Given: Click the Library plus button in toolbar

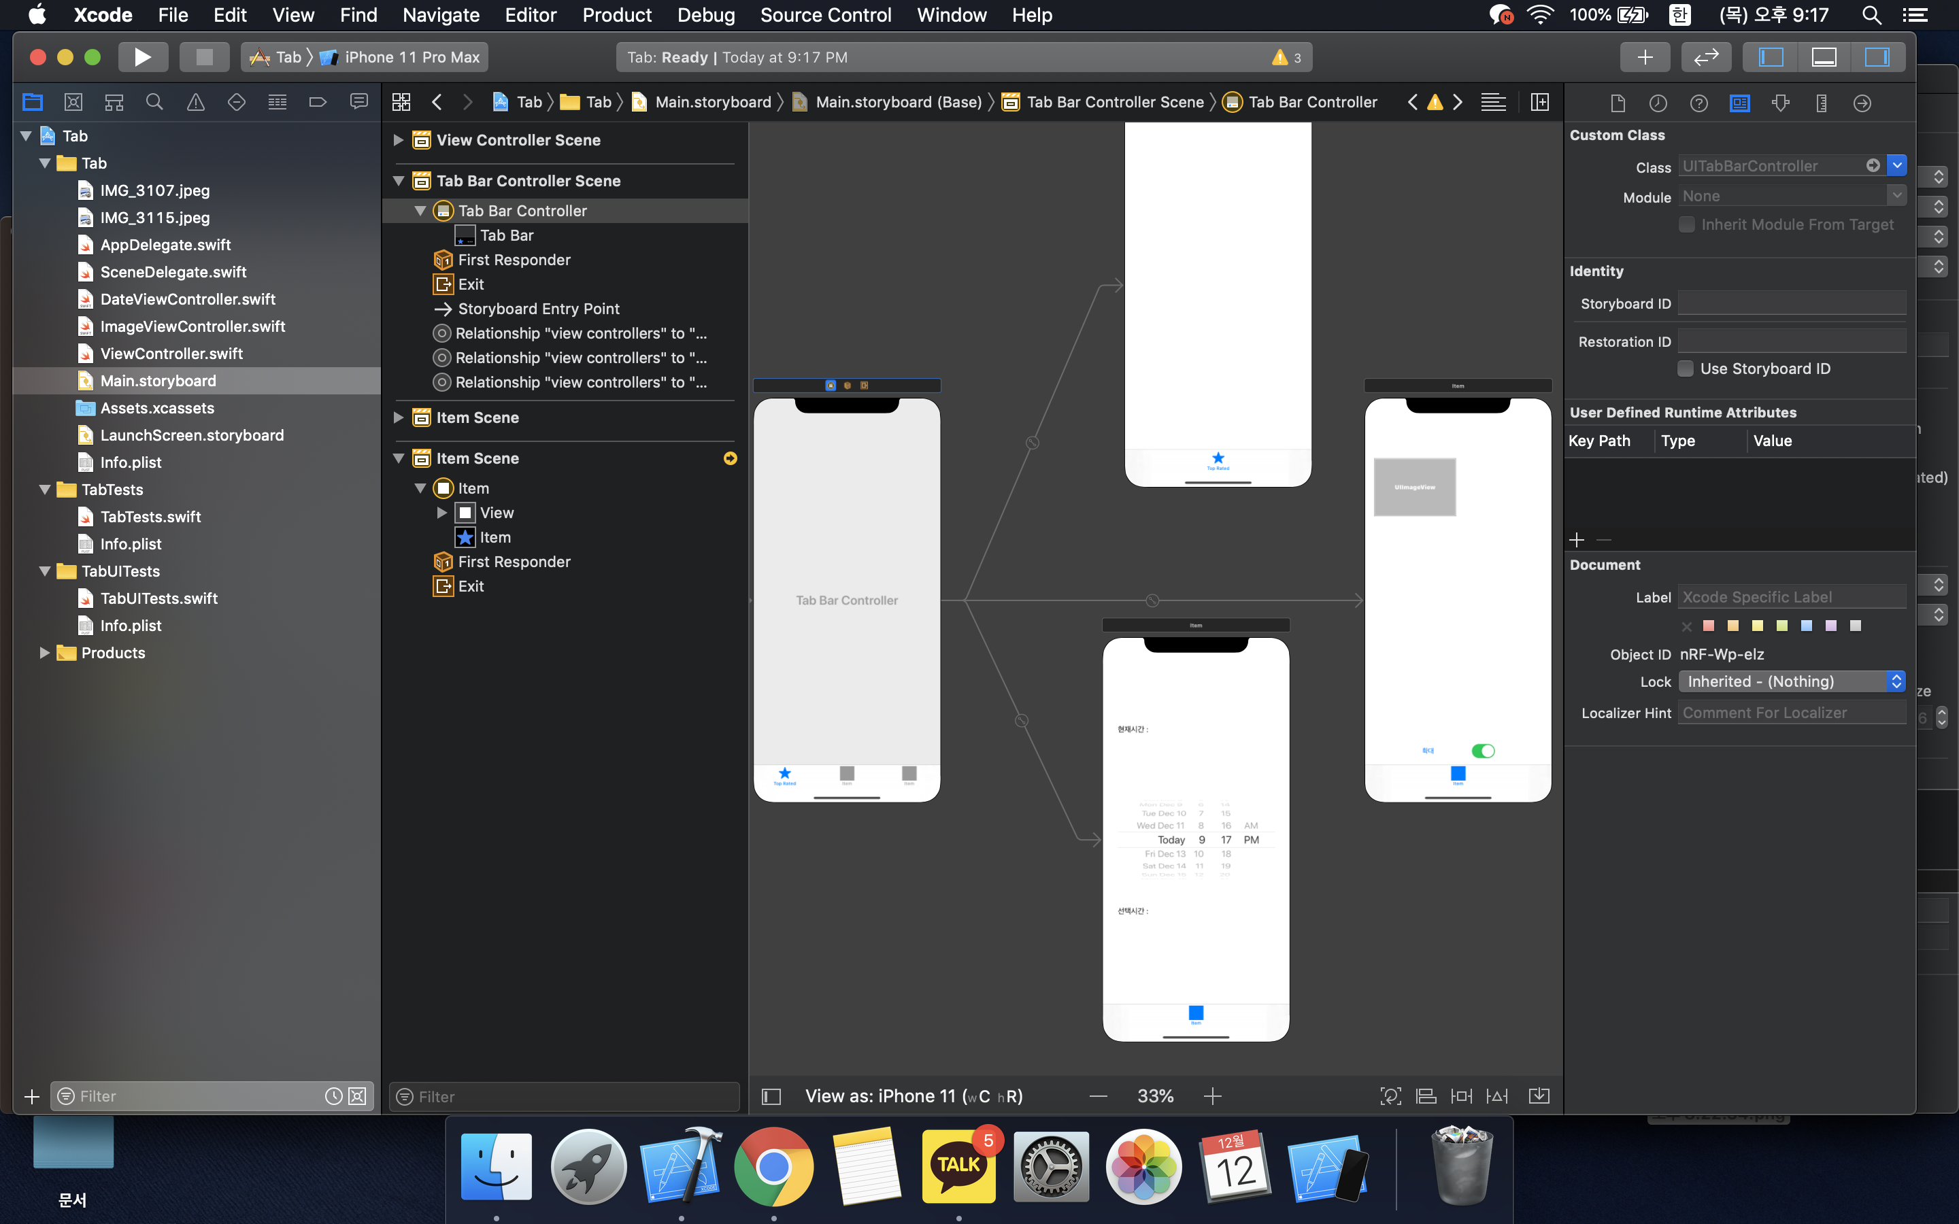Looking at the screenshot, I should [1644, 58].
